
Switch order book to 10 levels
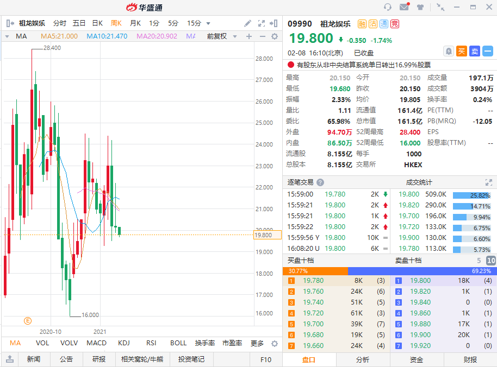[491, 261]
